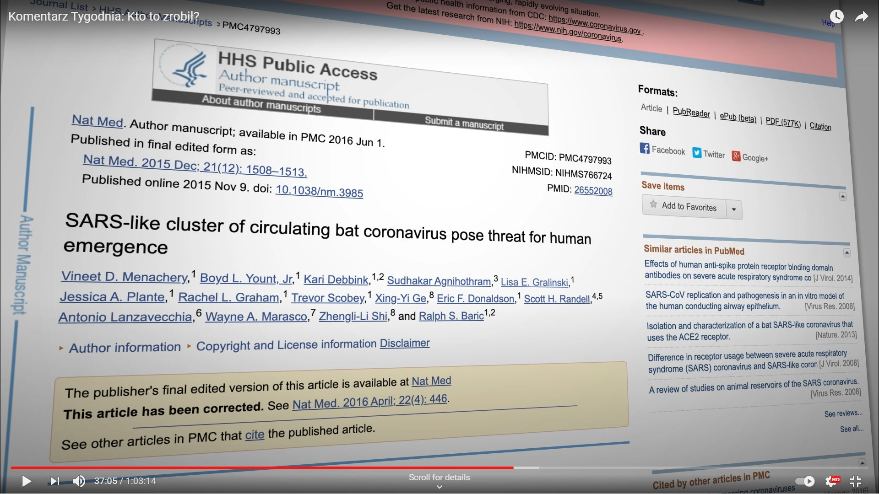
Task: Mute the video volume
Action: pyautogui.click(x=79, y=481)
